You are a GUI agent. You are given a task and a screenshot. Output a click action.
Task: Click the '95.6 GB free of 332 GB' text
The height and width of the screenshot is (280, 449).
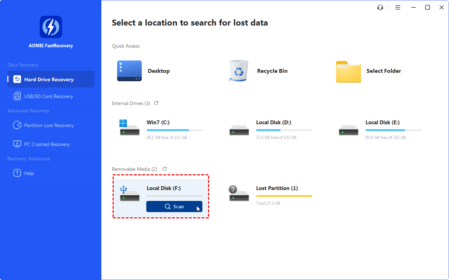(386, 138)
